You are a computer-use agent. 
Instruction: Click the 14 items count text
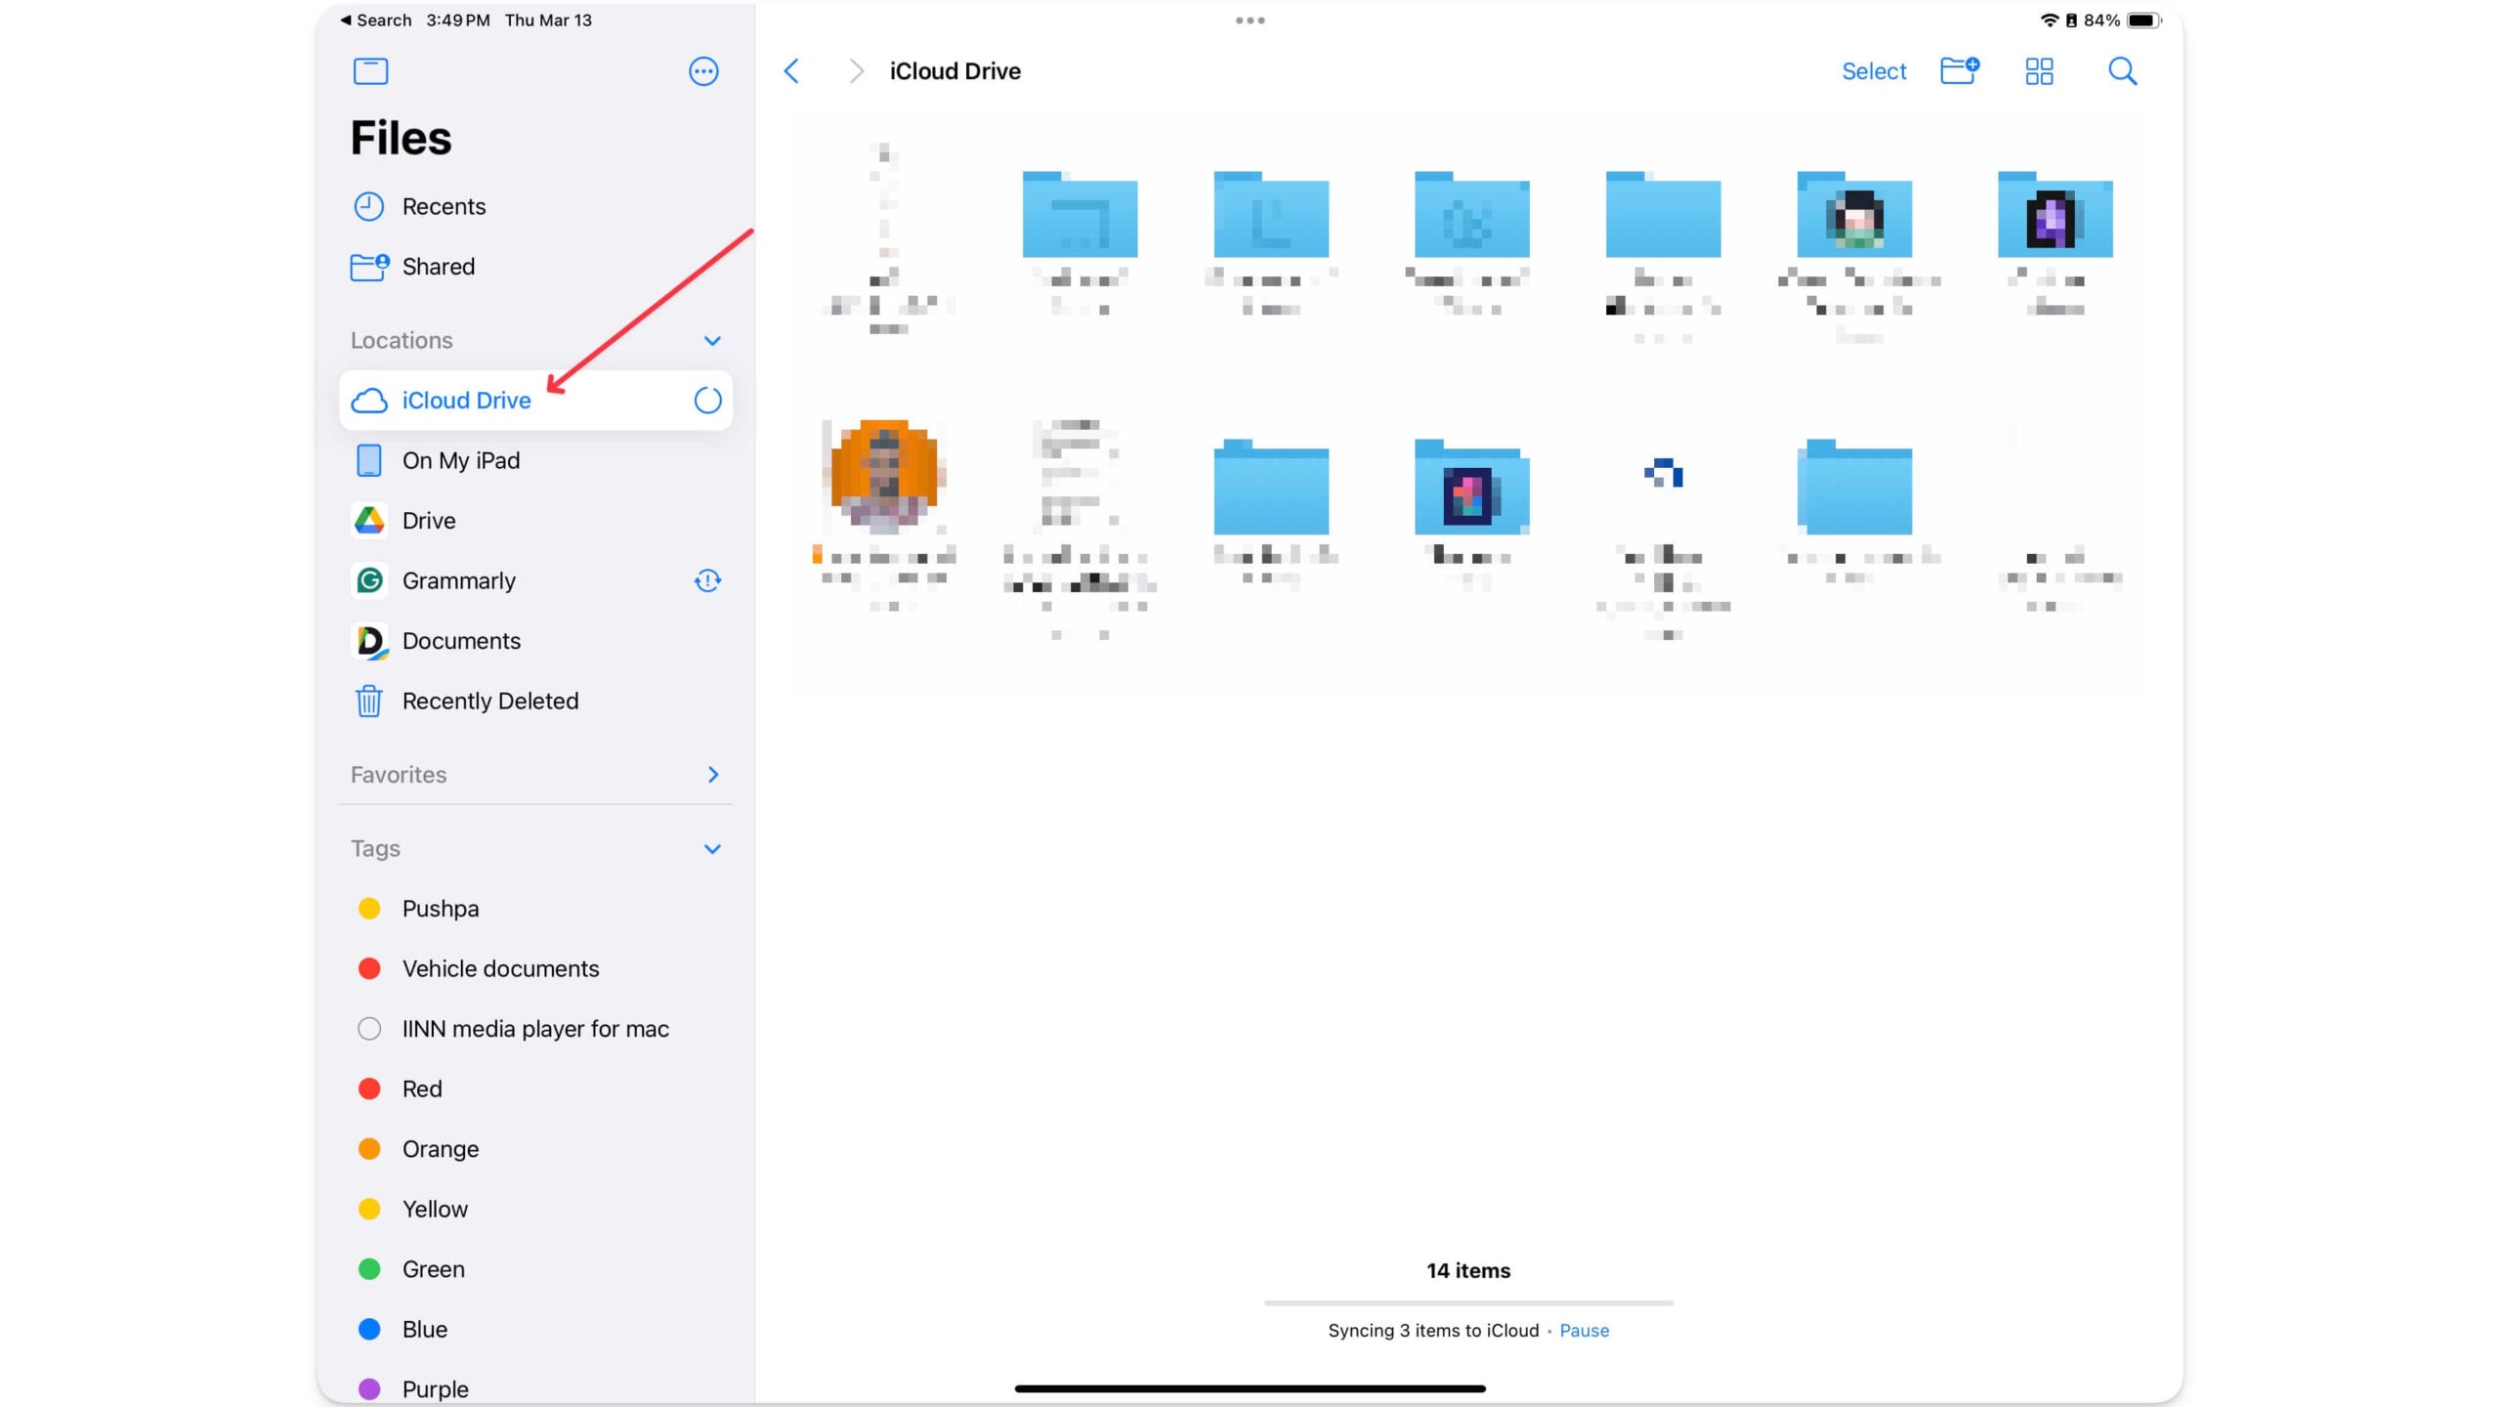[x=1468, y=1271]
